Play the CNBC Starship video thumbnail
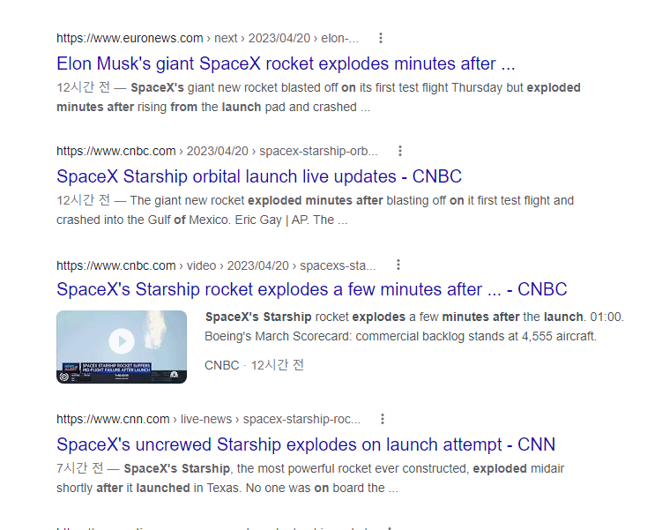The height and width of the screenshot is (530, 662). point(122,340)
